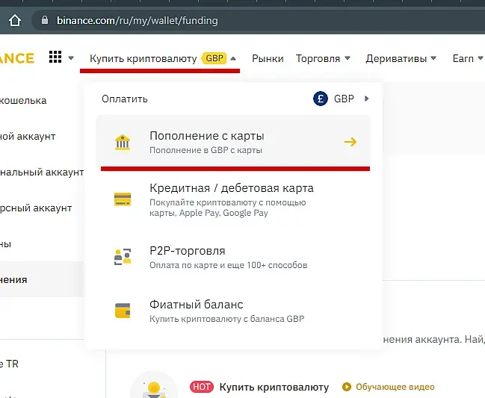Image resolution: width=485 pixels, height=398 pixels.
Task: Click the browser home icon
Action: coord(15,21)
